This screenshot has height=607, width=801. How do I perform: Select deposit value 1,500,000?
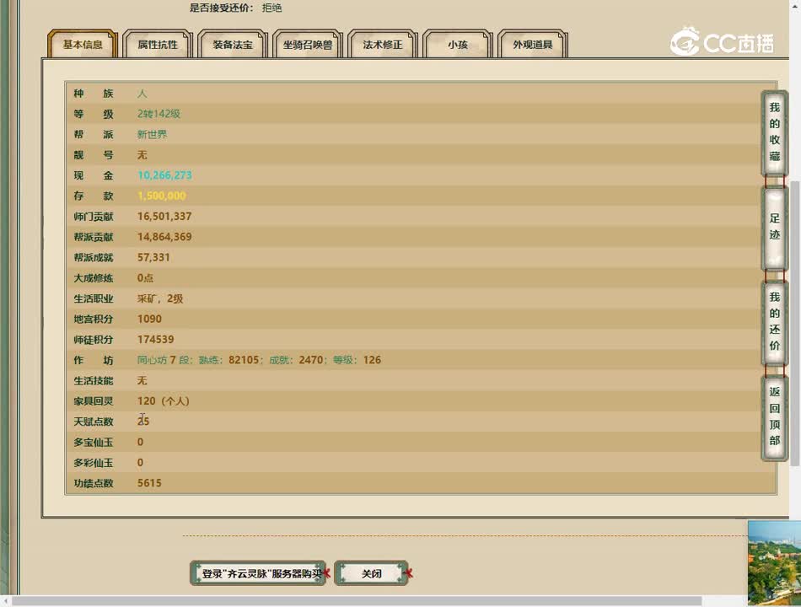click(x=161, y=196)
